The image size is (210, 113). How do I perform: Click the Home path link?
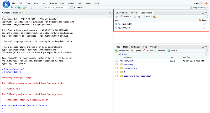pos(125,54)
